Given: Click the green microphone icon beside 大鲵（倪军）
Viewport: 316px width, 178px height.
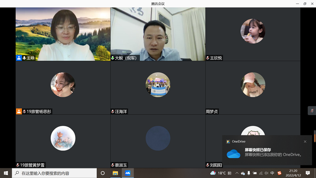Looking at the screenshot, I should tap(113, 58).
